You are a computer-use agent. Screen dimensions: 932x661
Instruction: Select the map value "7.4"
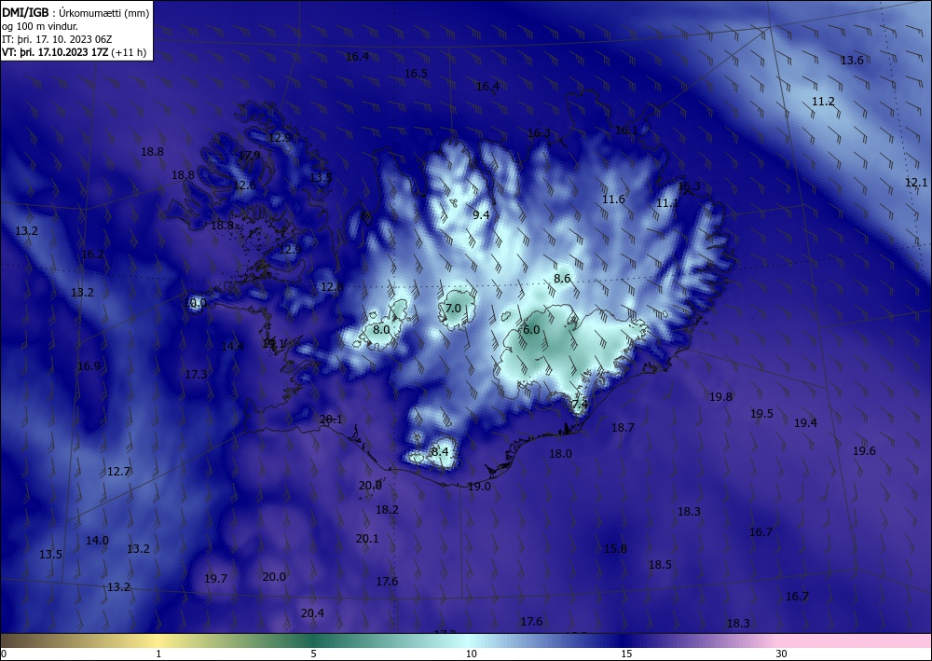click(x=580, y=404)
